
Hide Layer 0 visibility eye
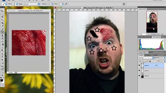[x=139, y=76]
